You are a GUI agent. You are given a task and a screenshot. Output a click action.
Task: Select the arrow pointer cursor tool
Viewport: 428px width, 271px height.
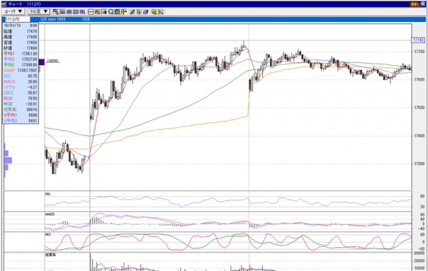click(x=139, y=12)
